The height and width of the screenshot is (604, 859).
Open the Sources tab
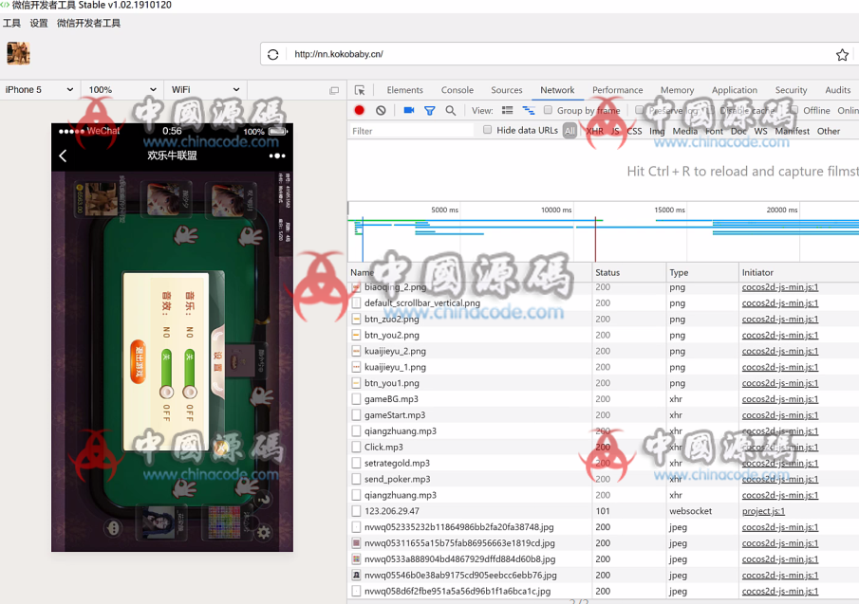pos(506,90)
